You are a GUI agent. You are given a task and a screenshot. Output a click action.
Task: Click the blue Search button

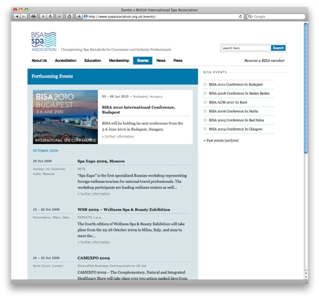coord(278,48)
